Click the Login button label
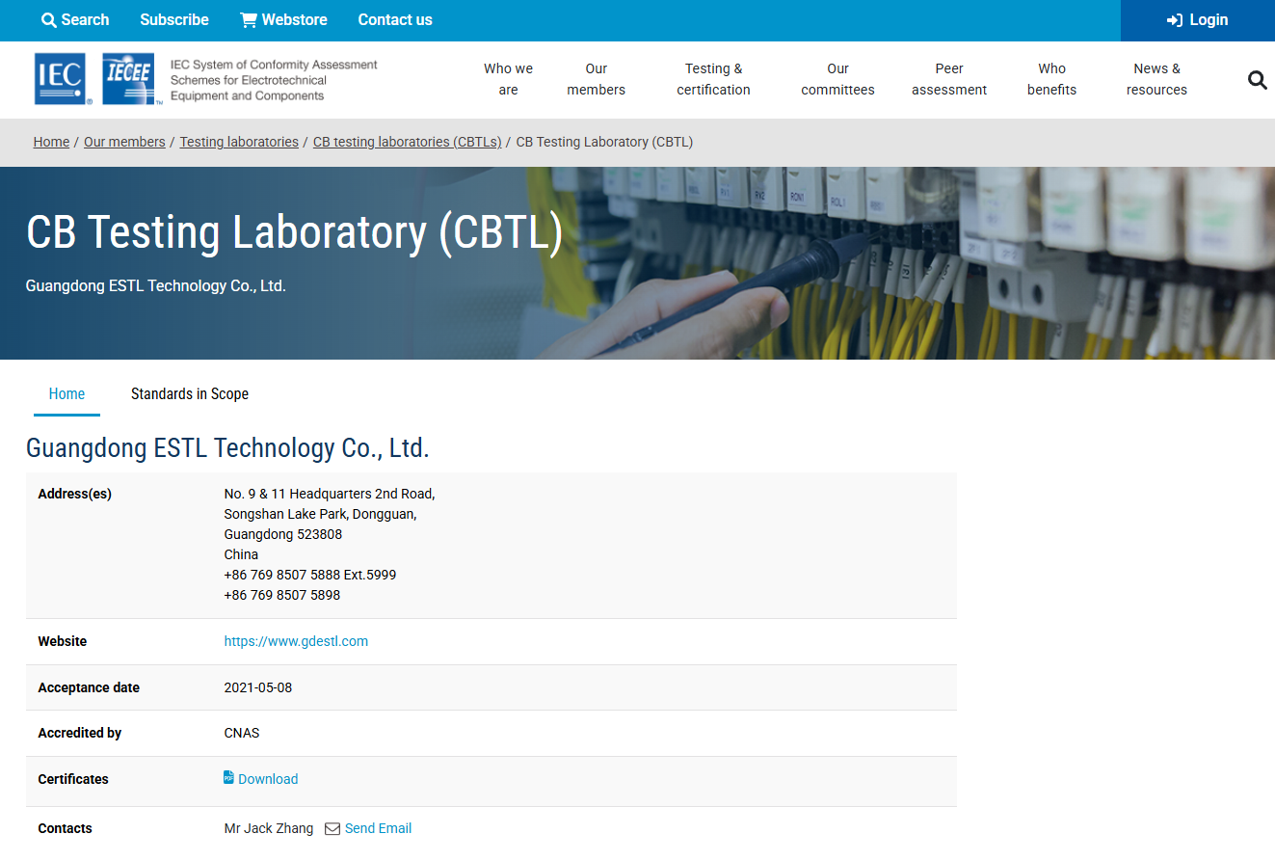 click(1209, 20)
